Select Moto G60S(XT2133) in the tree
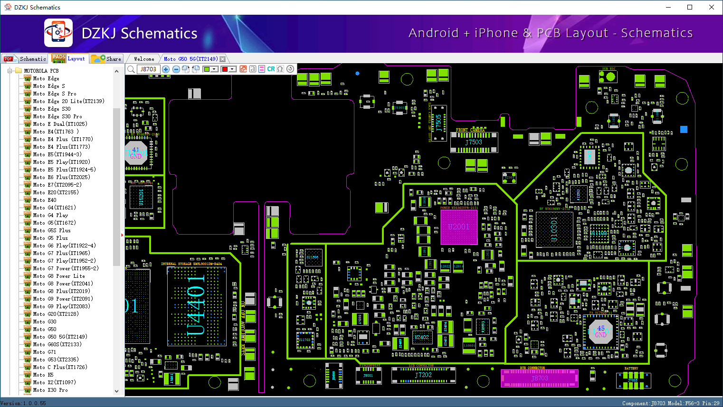The width and height of the screenshot is (723, 407). point(57,344)
